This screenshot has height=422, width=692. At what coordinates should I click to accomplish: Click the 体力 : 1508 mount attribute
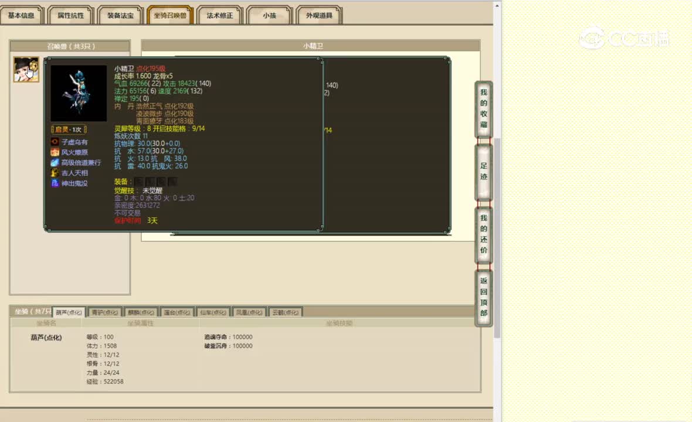point(101,346)
